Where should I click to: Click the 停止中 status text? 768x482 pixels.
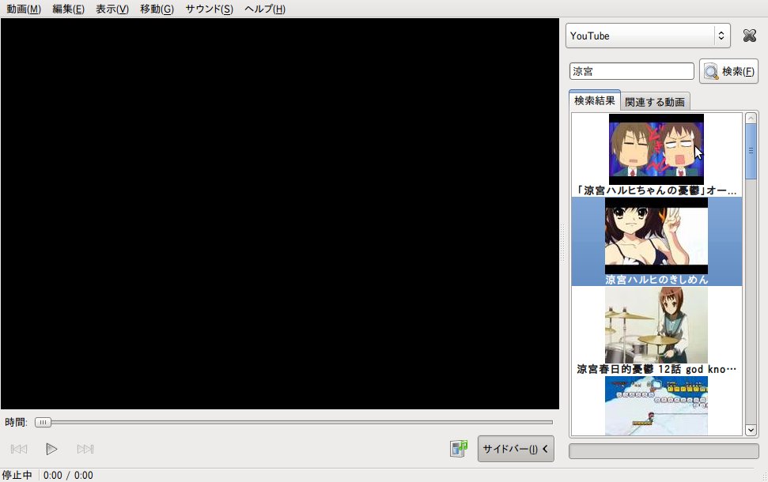17,475
